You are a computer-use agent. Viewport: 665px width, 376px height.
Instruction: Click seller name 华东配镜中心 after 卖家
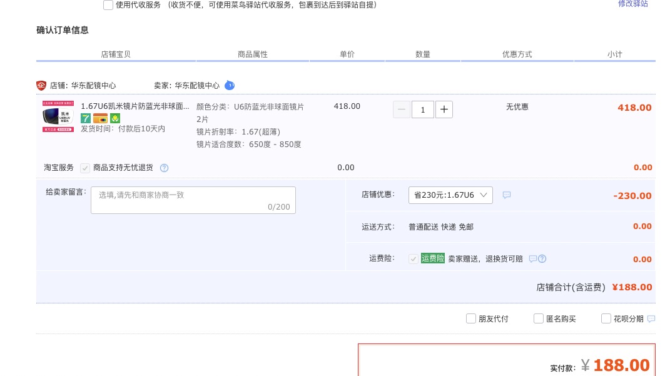click(197, 86)
